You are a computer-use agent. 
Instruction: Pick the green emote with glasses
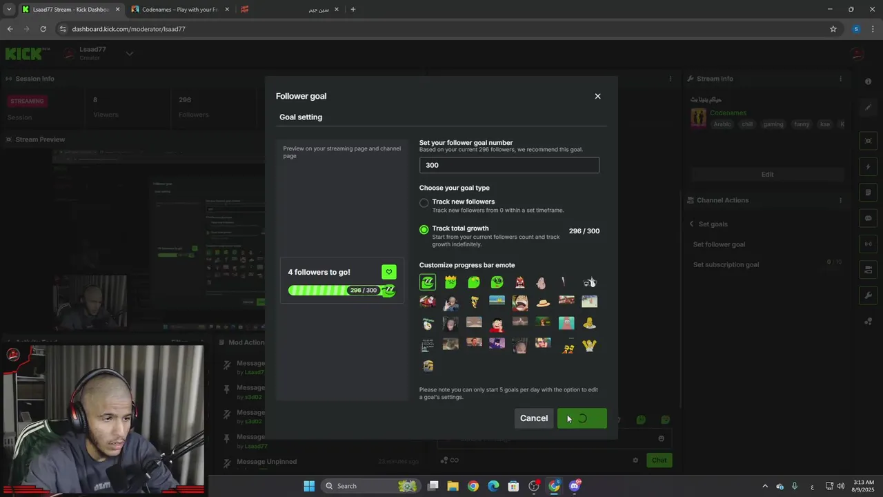click(497, 282)
